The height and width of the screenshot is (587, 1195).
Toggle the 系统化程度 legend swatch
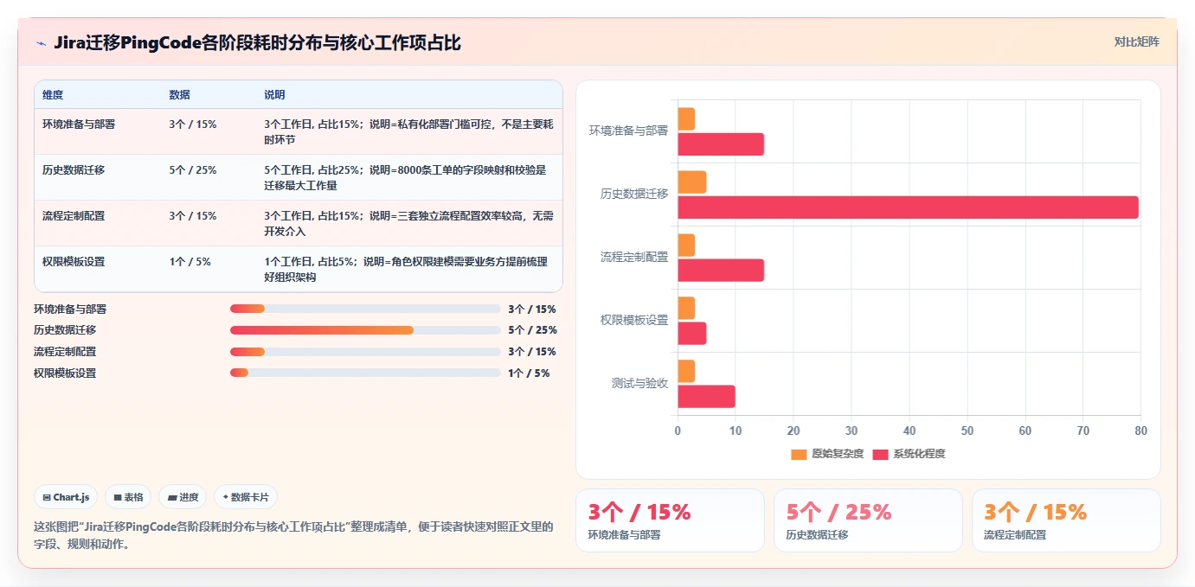click(x=880, y=454)
